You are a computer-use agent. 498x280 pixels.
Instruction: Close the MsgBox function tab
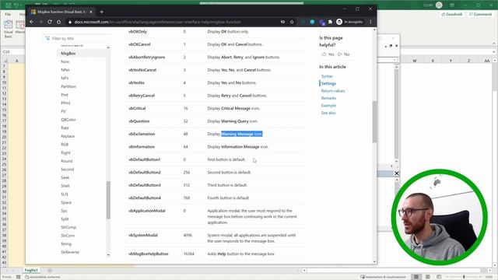91,12
